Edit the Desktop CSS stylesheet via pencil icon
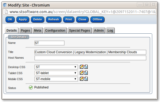This screenshot has width=160, height=102. 82,67
